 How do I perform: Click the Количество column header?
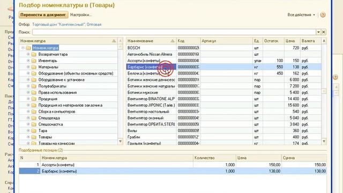click(x=214, y=158)
